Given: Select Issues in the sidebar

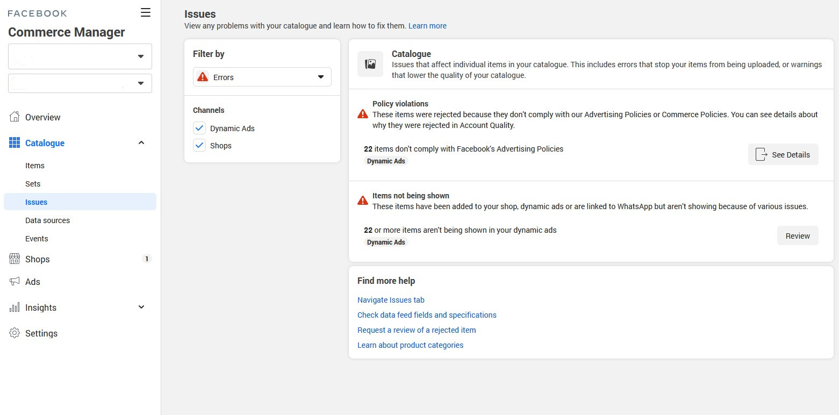Looking at the screenshot, I should point(80,202).
